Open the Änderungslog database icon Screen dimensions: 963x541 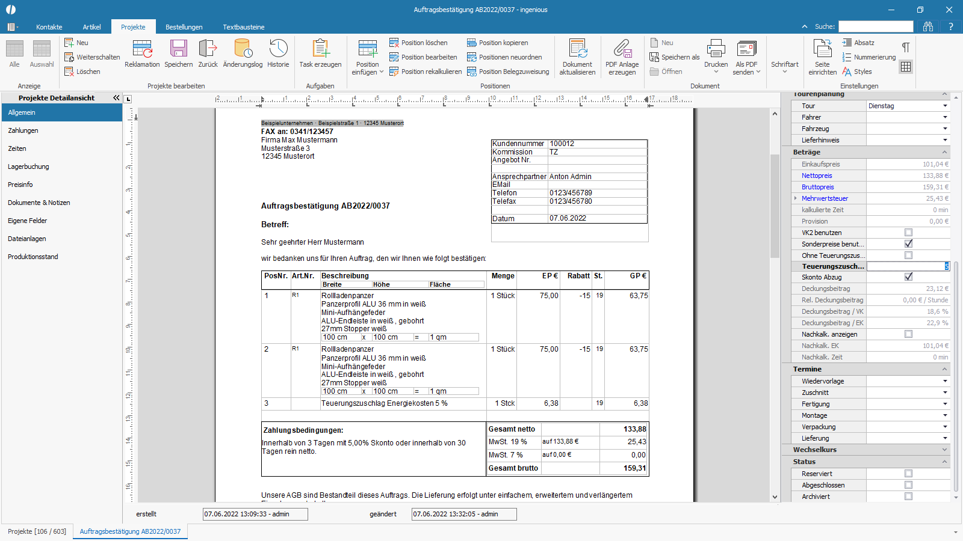243,49
